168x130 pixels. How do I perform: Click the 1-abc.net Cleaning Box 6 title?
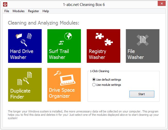[x=84, y=5]
